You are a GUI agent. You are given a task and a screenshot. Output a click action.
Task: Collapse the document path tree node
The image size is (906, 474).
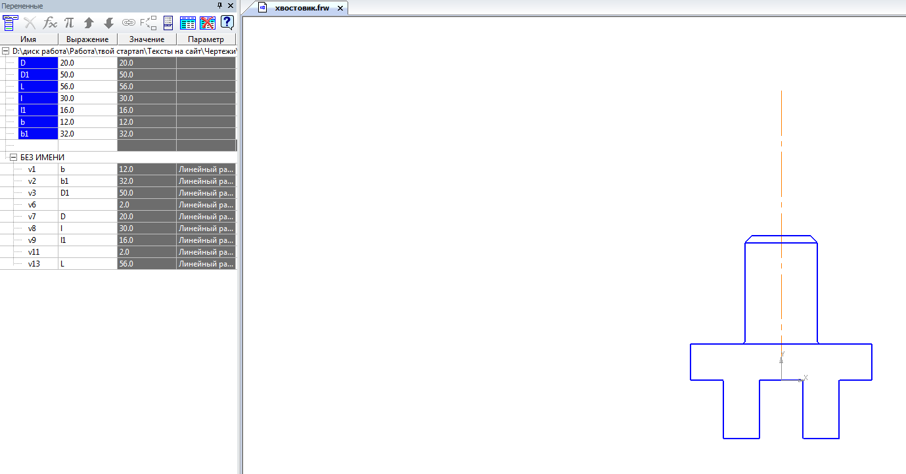click(x=6, y=51)
